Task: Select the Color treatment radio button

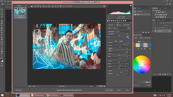Action: pos(118,25)
